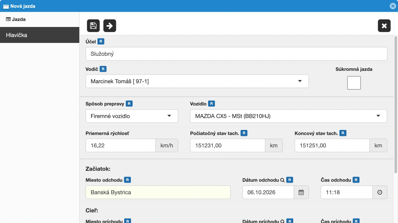398x223 pixels.
Task: Click the R badge next to Účel
Action: [101, 41]
